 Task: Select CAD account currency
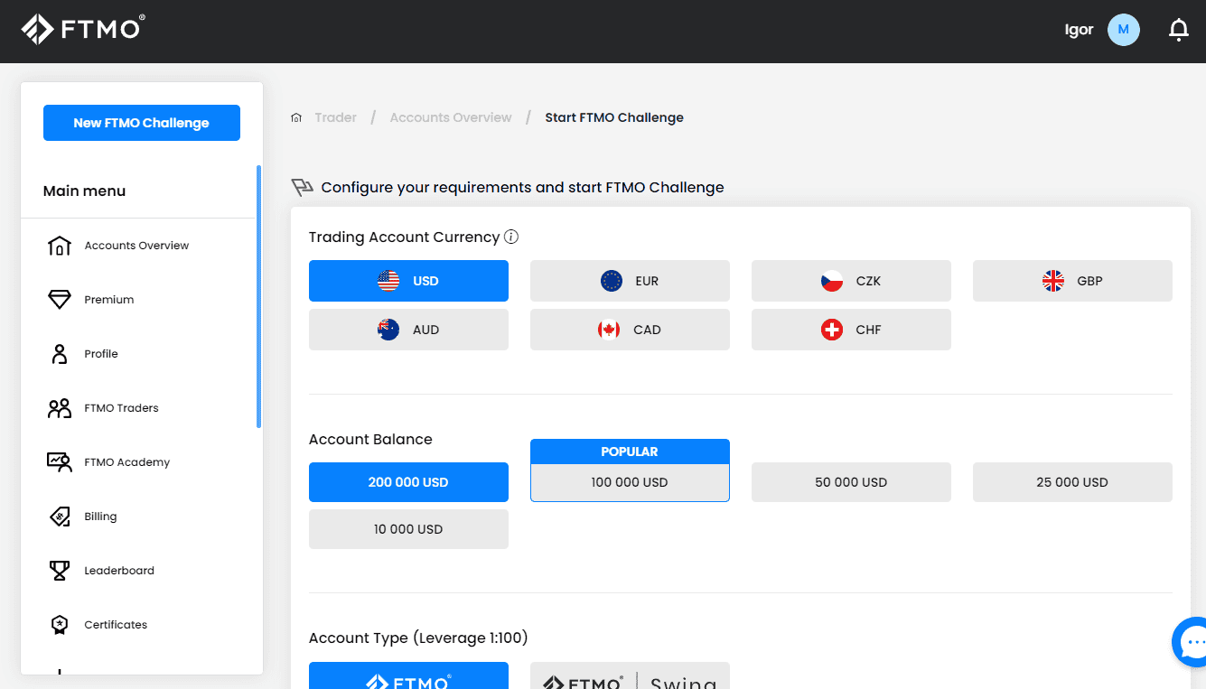[x=630, y=330]
